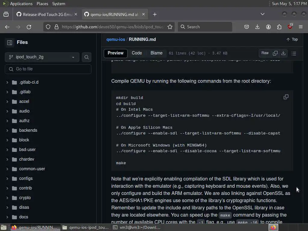Open the document outline icon
Screen dimensions: 308x231
294,54
